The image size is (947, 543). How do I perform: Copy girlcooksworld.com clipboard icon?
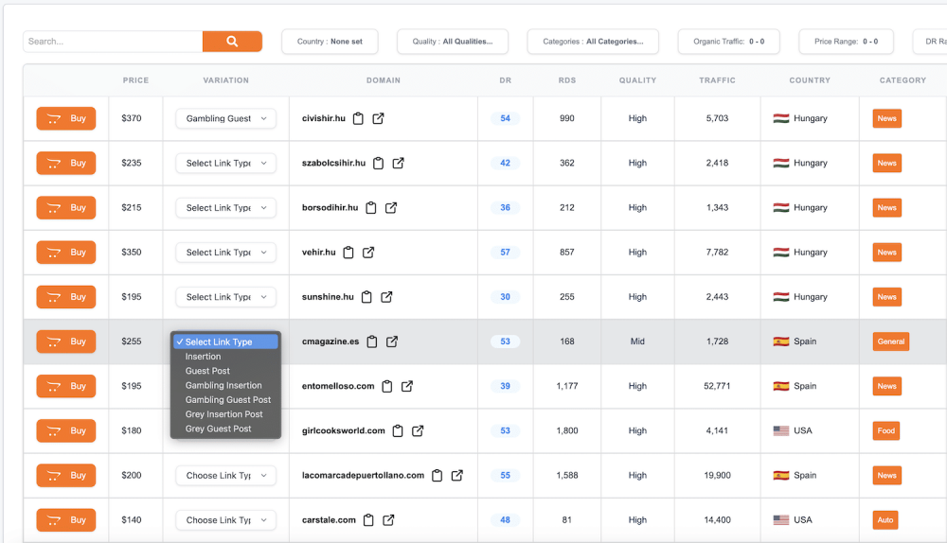pyautogui.click(x=398, y=430)
